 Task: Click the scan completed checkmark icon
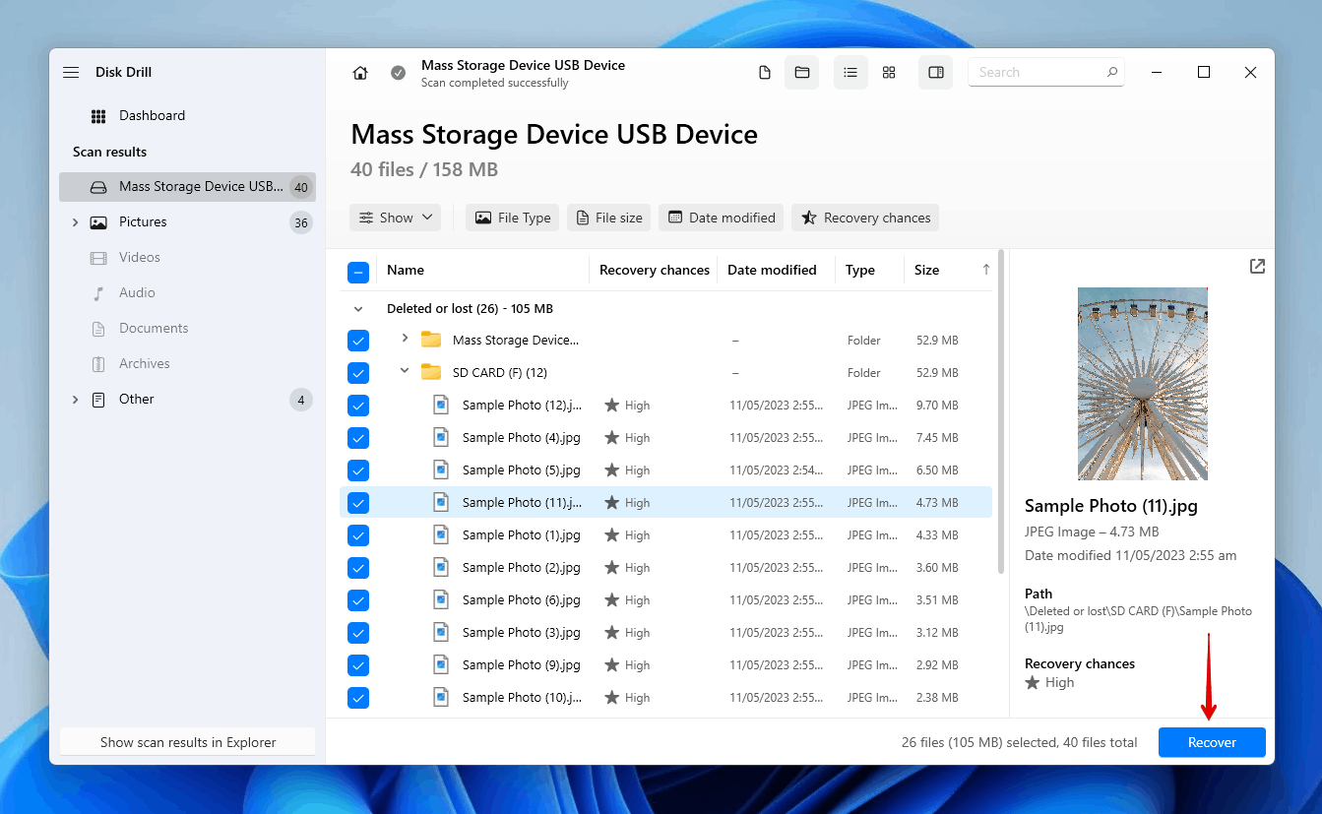[x=398, y=73]
